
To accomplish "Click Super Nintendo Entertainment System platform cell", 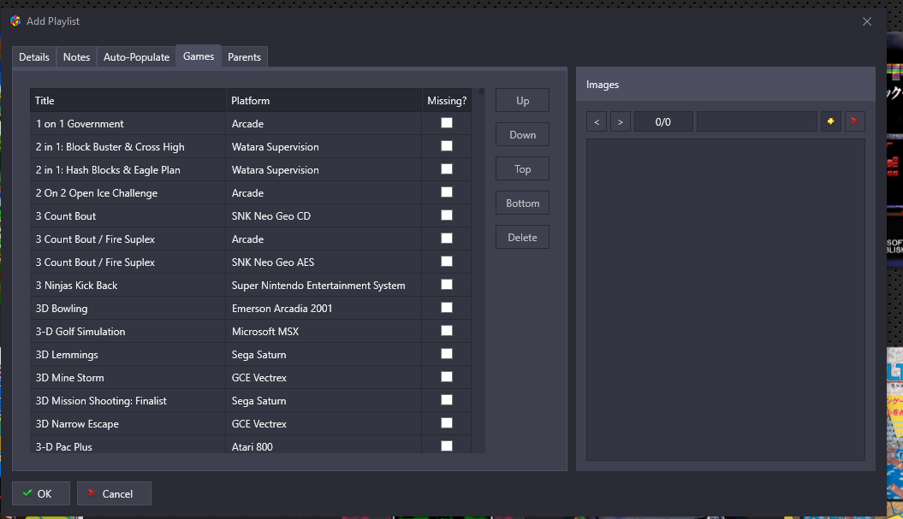I will pos(324,285).
